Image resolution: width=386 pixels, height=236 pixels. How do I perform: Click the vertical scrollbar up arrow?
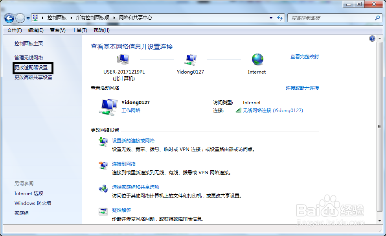tap(379, 39)
